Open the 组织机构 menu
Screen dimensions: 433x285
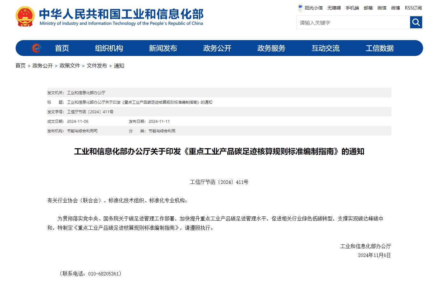[109, 48]
